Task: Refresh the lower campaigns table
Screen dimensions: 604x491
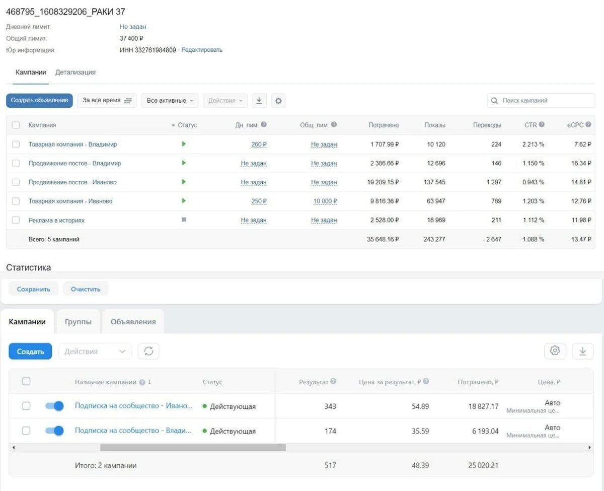Action: click(x=148, y=351)
